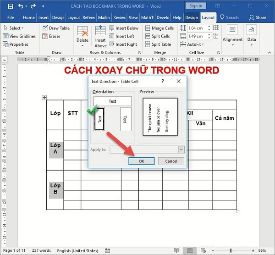This screenshot has width=275, height=255.
Task: Click the zoom slider in status bar
Action: [231, 250]
